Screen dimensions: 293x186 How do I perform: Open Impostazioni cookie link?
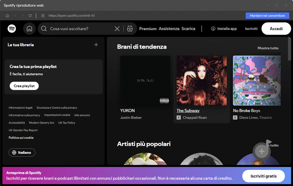pos(57,115)
